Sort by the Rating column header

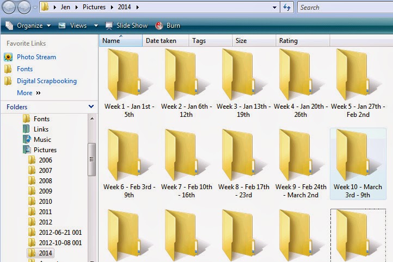coord(303,41)
